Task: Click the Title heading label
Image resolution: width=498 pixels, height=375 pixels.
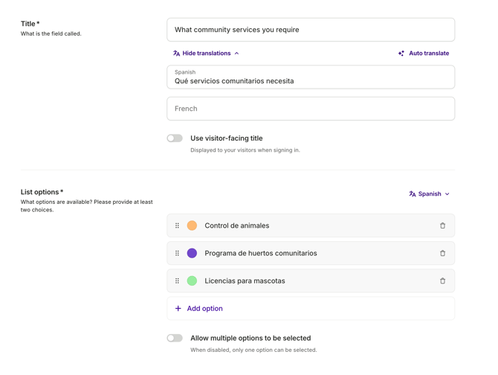Action: pyautogui.click(x=30, y=24)
